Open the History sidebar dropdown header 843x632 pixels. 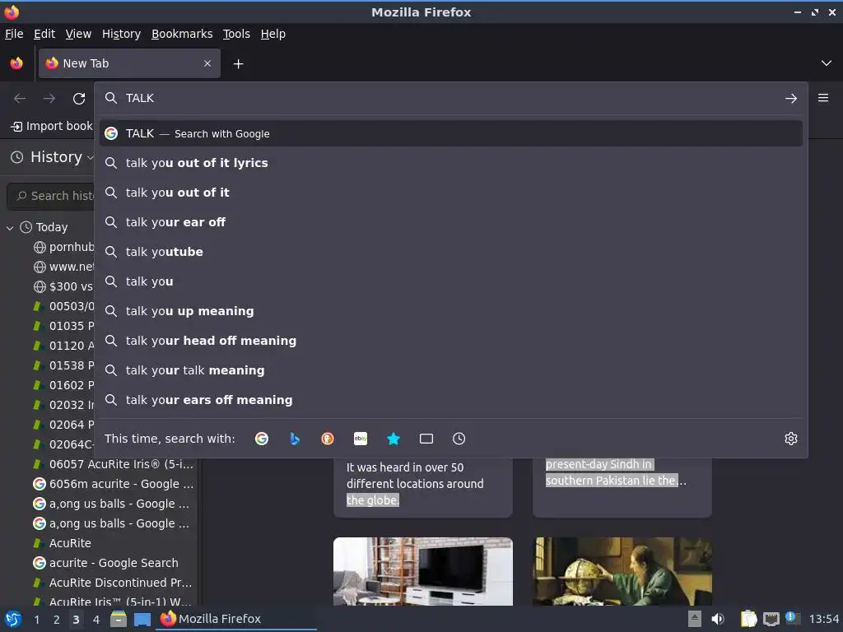[52, 157]
